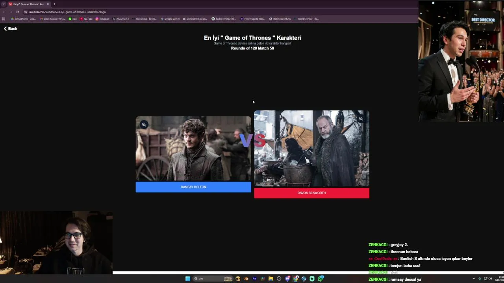Open the volume speaker tray icon
The image size is (504, 283).
[490, 279]
